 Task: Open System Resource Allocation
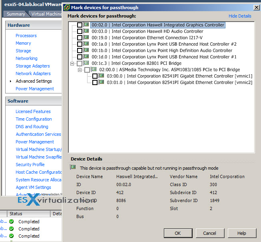[x=38, y=180]
